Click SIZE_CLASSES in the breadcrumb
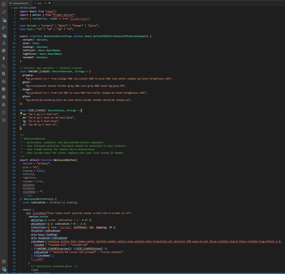The height and width of the screenshot is (274, 285). 29,8
